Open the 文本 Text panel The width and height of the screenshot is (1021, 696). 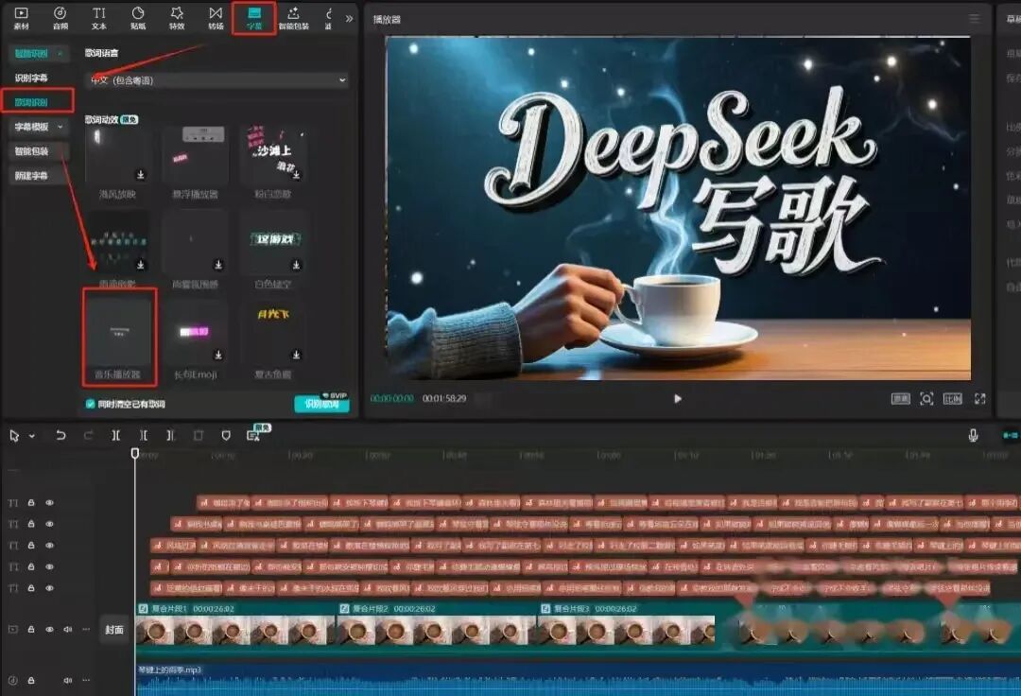[99, 17]
